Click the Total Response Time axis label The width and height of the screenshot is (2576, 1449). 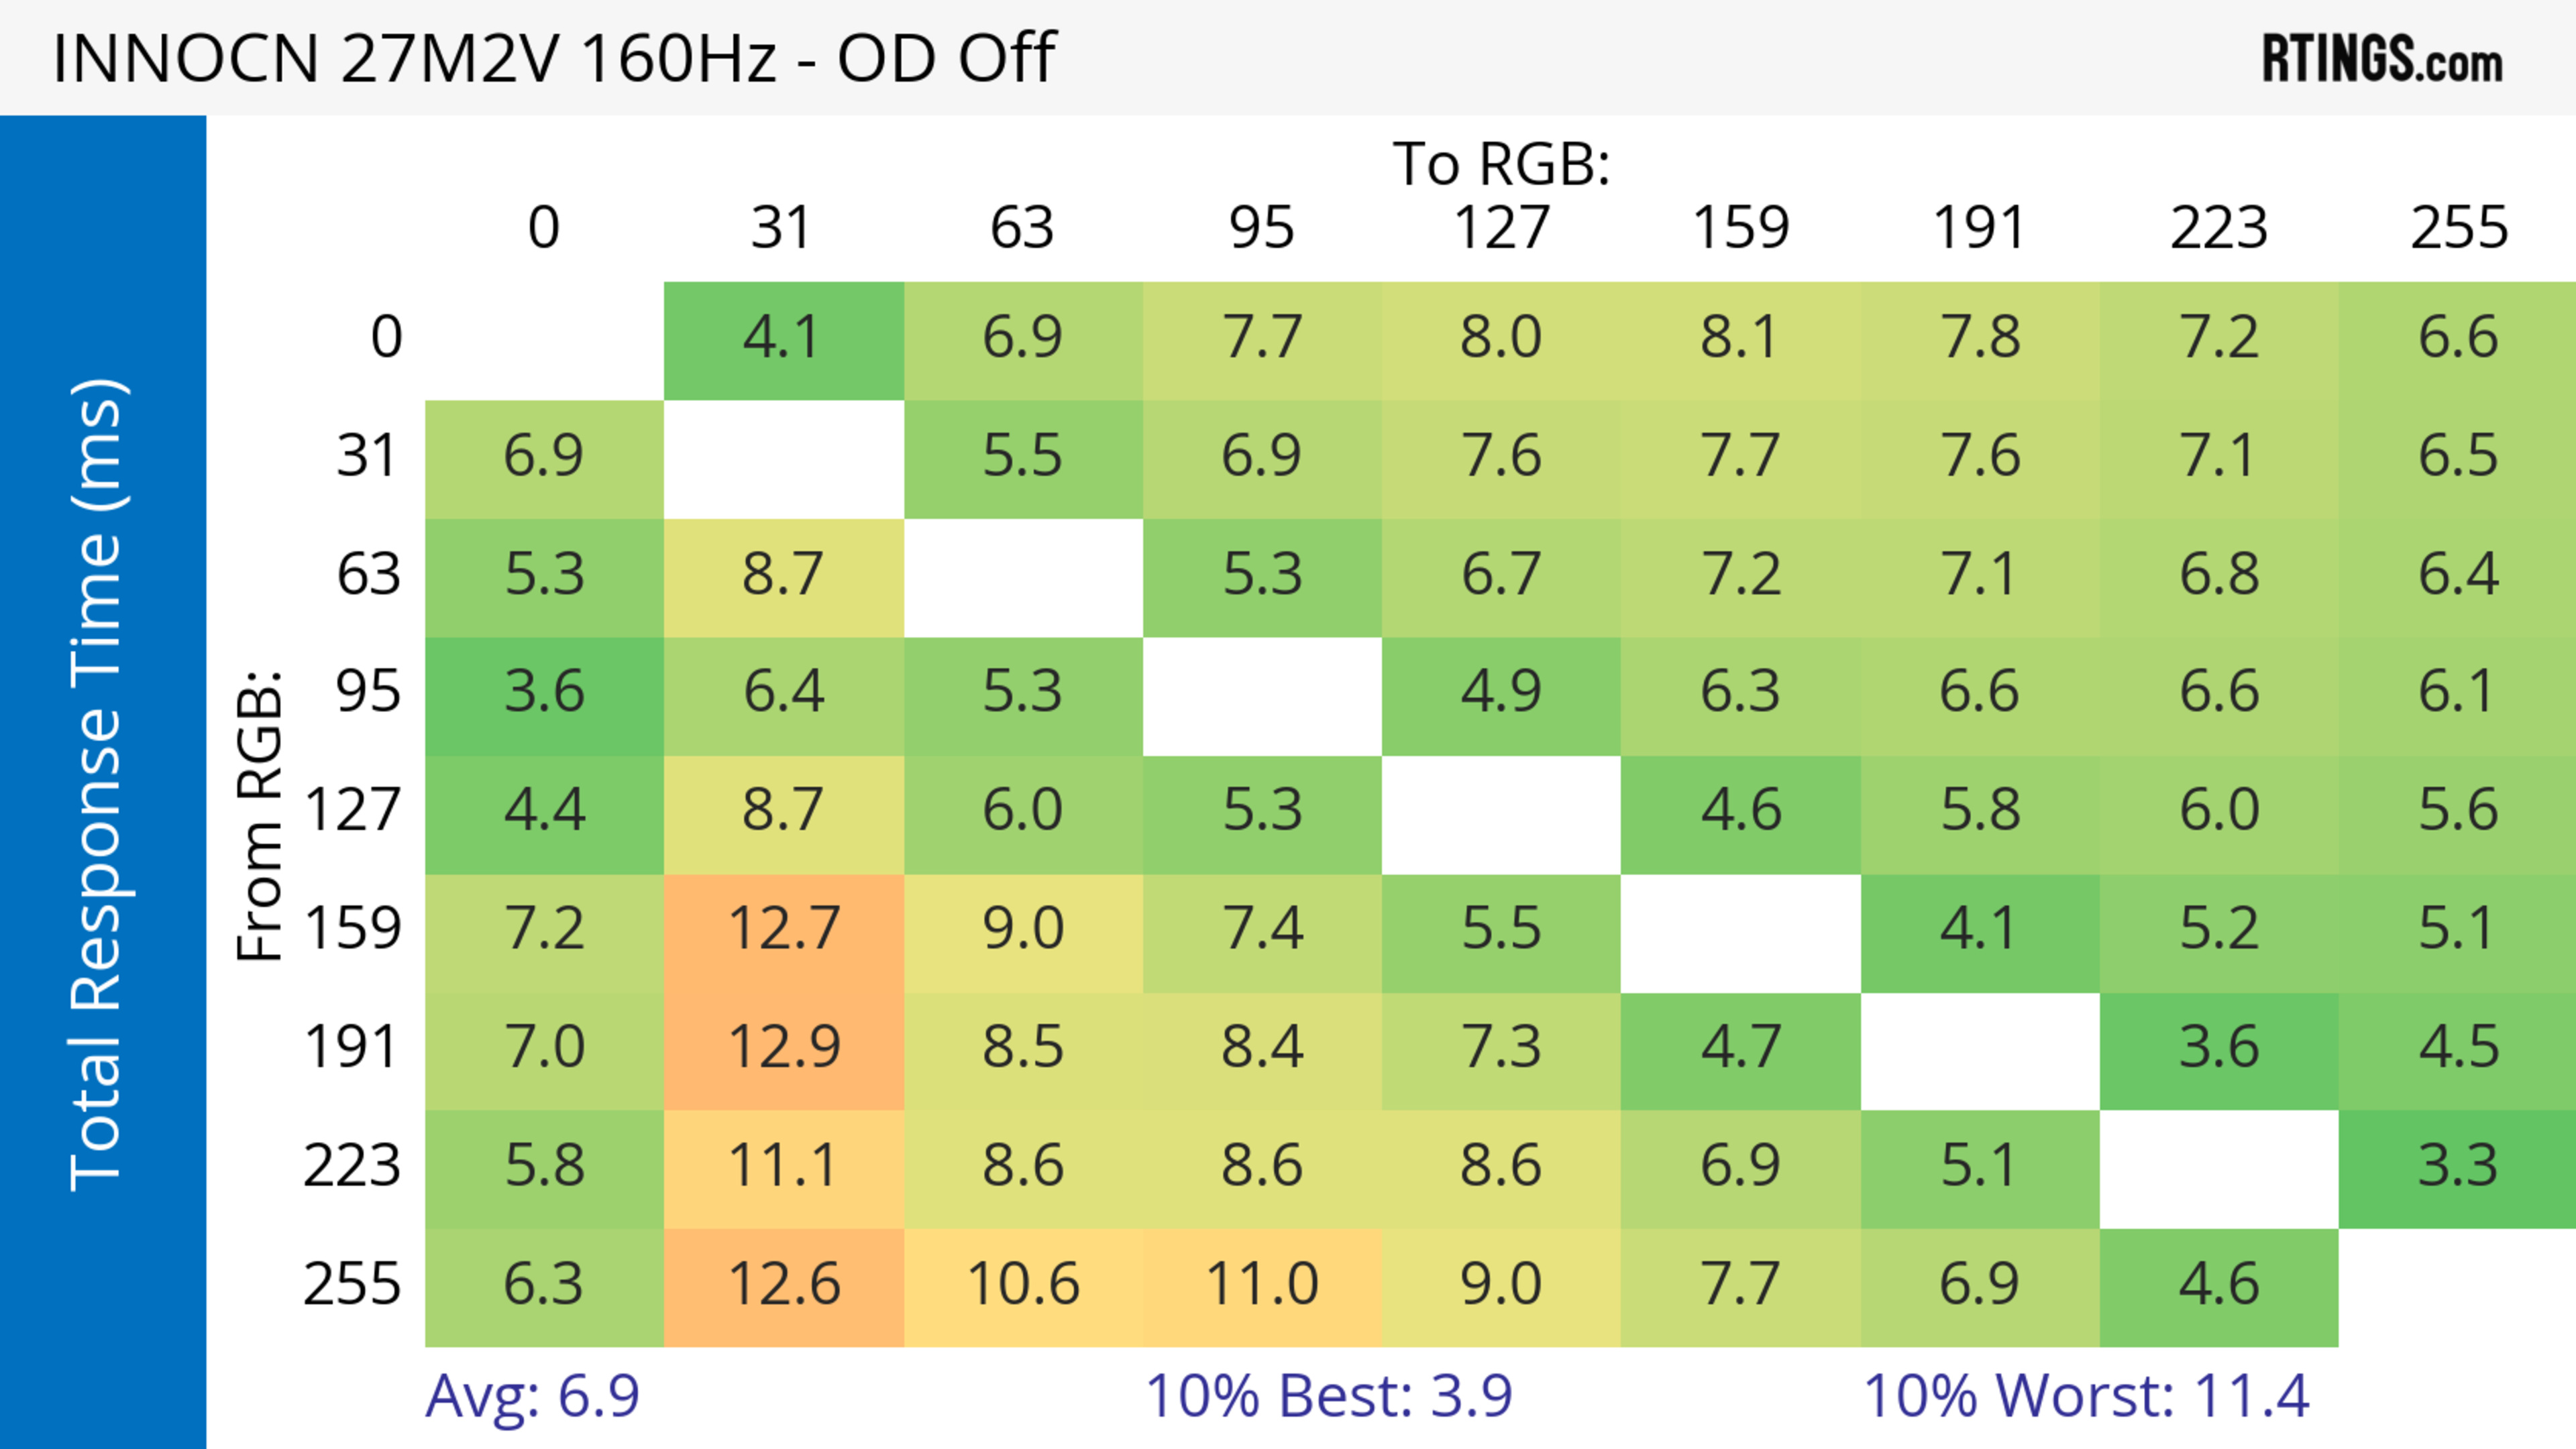pos(98,785)
